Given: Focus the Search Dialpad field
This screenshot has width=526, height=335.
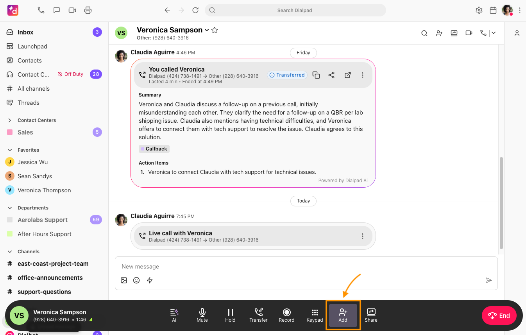Looking at the screenshot, I should [295, 10].
